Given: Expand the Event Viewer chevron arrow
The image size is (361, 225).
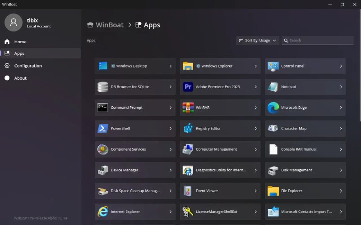Looking at the screenshot, I should pos(256,191).
